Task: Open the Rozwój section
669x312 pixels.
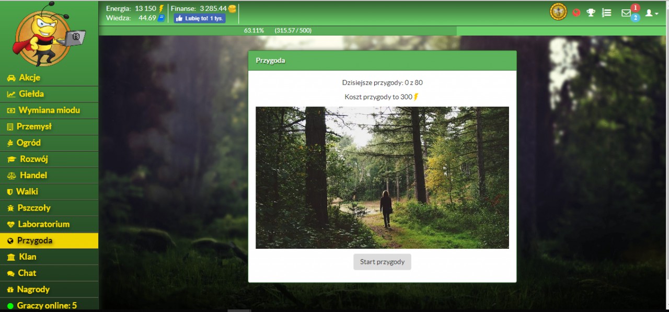Action: coord(49,159)
